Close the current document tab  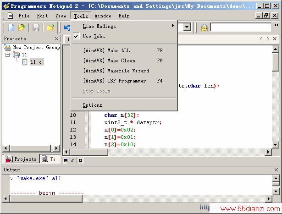[275, 38]
